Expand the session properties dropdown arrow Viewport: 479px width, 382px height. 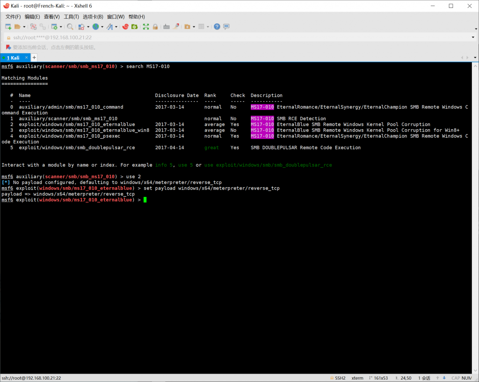(x=61, y=27)
